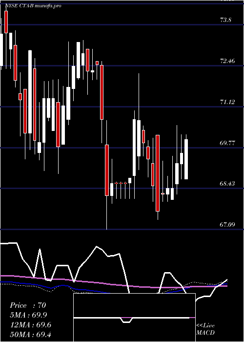Select the 69.77 price axis label
This screenshot has height=342, width=244.
pyautogui.click(x=227, y=143)
